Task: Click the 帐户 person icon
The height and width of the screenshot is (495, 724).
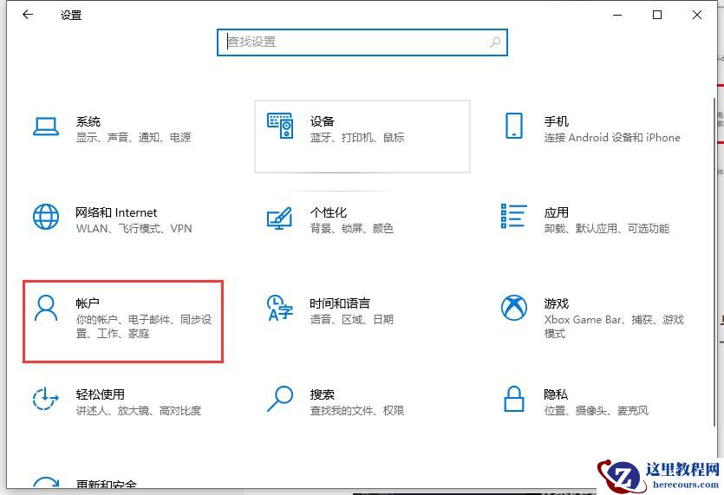Action: [46, 308]
